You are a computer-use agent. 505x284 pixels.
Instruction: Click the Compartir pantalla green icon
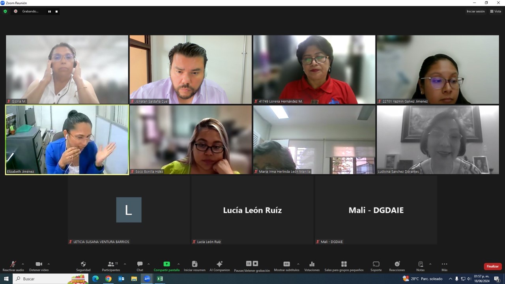tap(166, 264)
